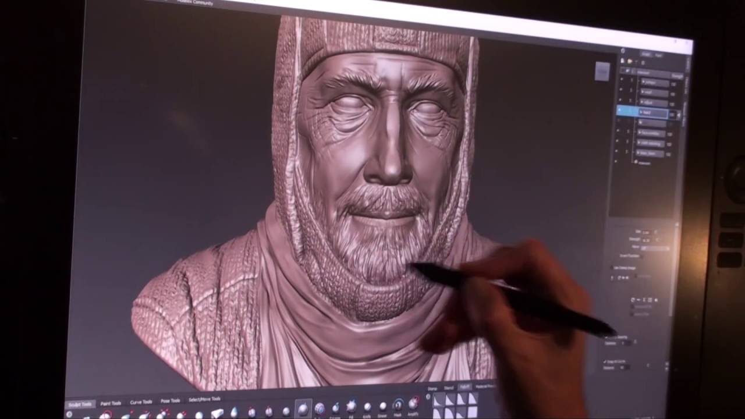
Task: Select the Knife sculpt tool
Action: 367,407
